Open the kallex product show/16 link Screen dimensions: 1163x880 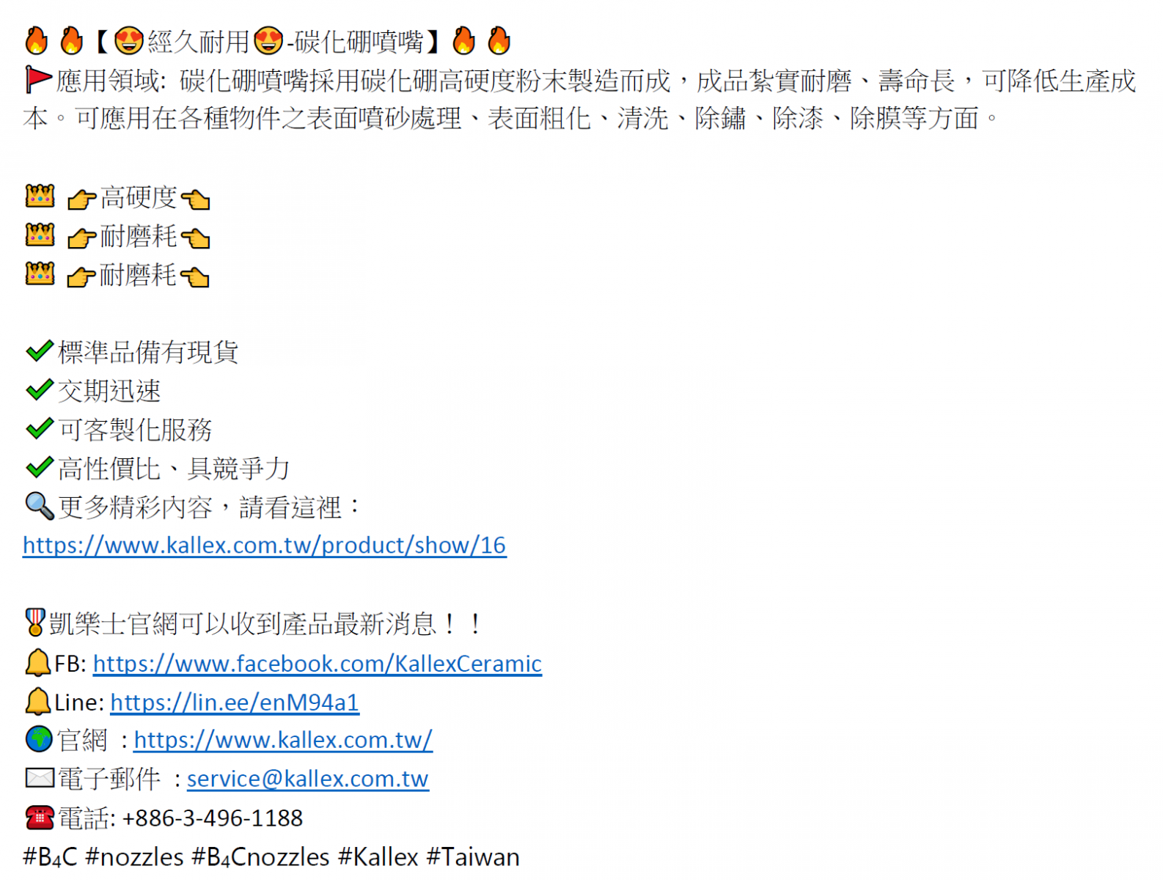coord(264,546)
